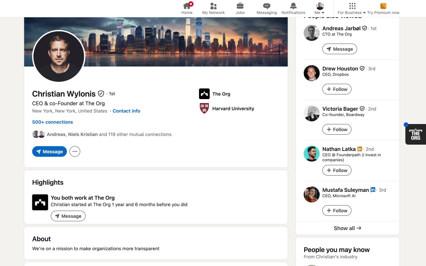Image resolution: width=426 pixels, height=266 pixels.
Task: Open the Me profile dropdown
Action: click(x=319, y=8)
